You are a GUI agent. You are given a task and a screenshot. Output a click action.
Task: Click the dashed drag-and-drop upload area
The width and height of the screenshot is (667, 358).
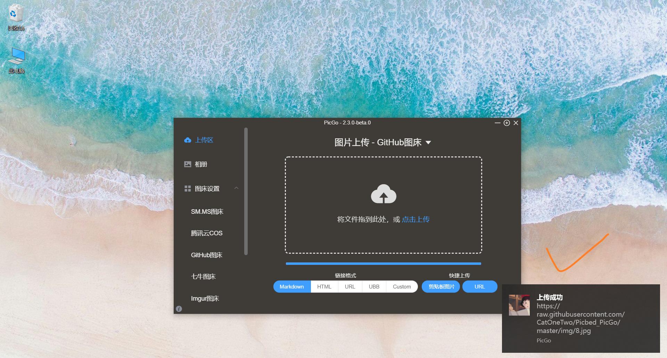[x=384, y=205]
